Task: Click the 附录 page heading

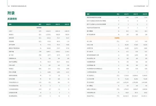Action: 11,13
